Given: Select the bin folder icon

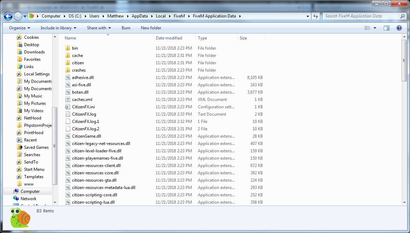Looking at the screenshot, I should coord(68,48).
